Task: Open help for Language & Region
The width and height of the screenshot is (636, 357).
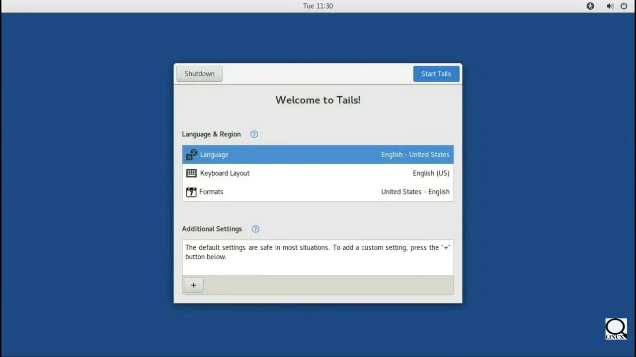Action: tap(254, 134)
